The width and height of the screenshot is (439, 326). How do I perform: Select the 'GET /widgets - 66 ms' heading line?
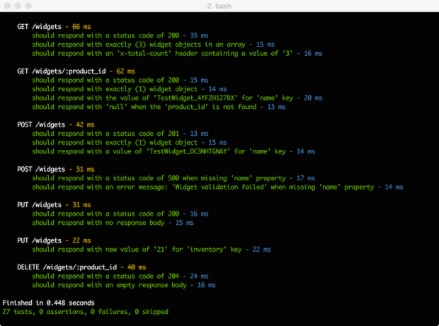(x=54, y=27)
